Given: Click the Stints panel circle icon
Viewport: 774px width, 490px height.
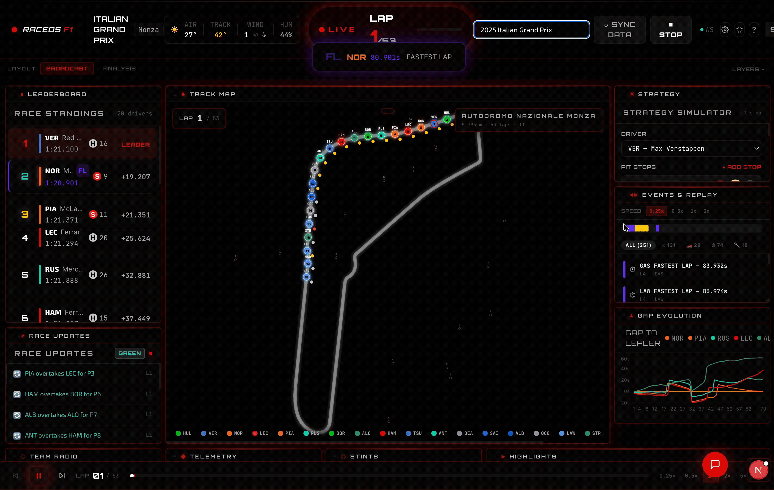Looking at the screenshot, I should pyautogui.click(x=343, y=456).
